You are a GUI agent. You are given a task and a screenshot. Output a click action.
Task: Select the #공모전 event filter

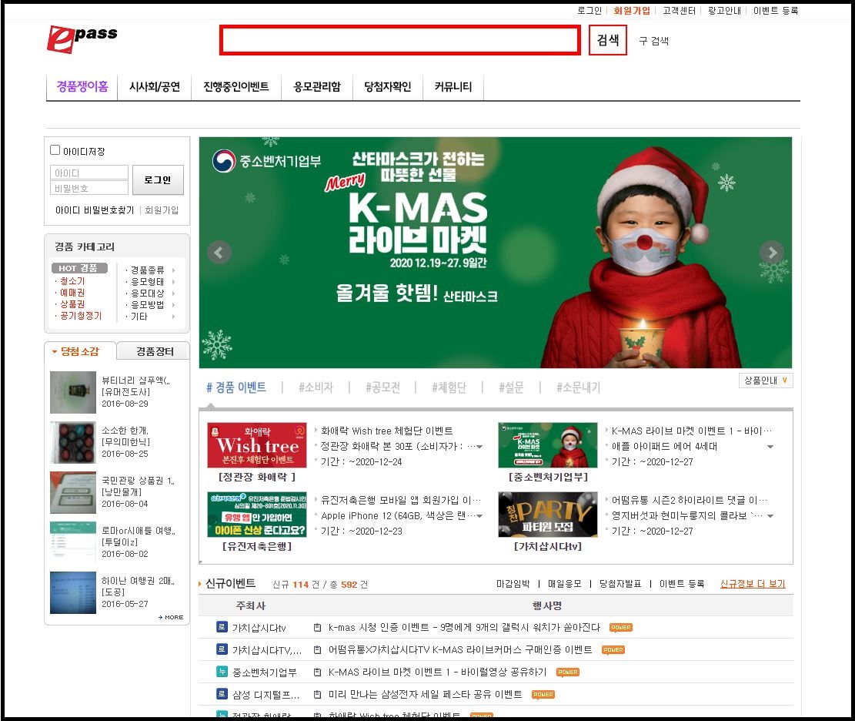[x=382, y=387]
